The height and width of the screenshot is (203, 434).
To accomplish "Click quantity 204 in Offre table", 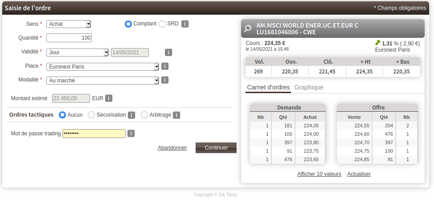I will coord(389,126).
